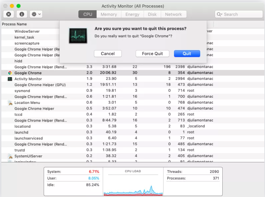This screenshot has height=197, width=265.
Task: Click the Force Quit button
Action: 152,54
